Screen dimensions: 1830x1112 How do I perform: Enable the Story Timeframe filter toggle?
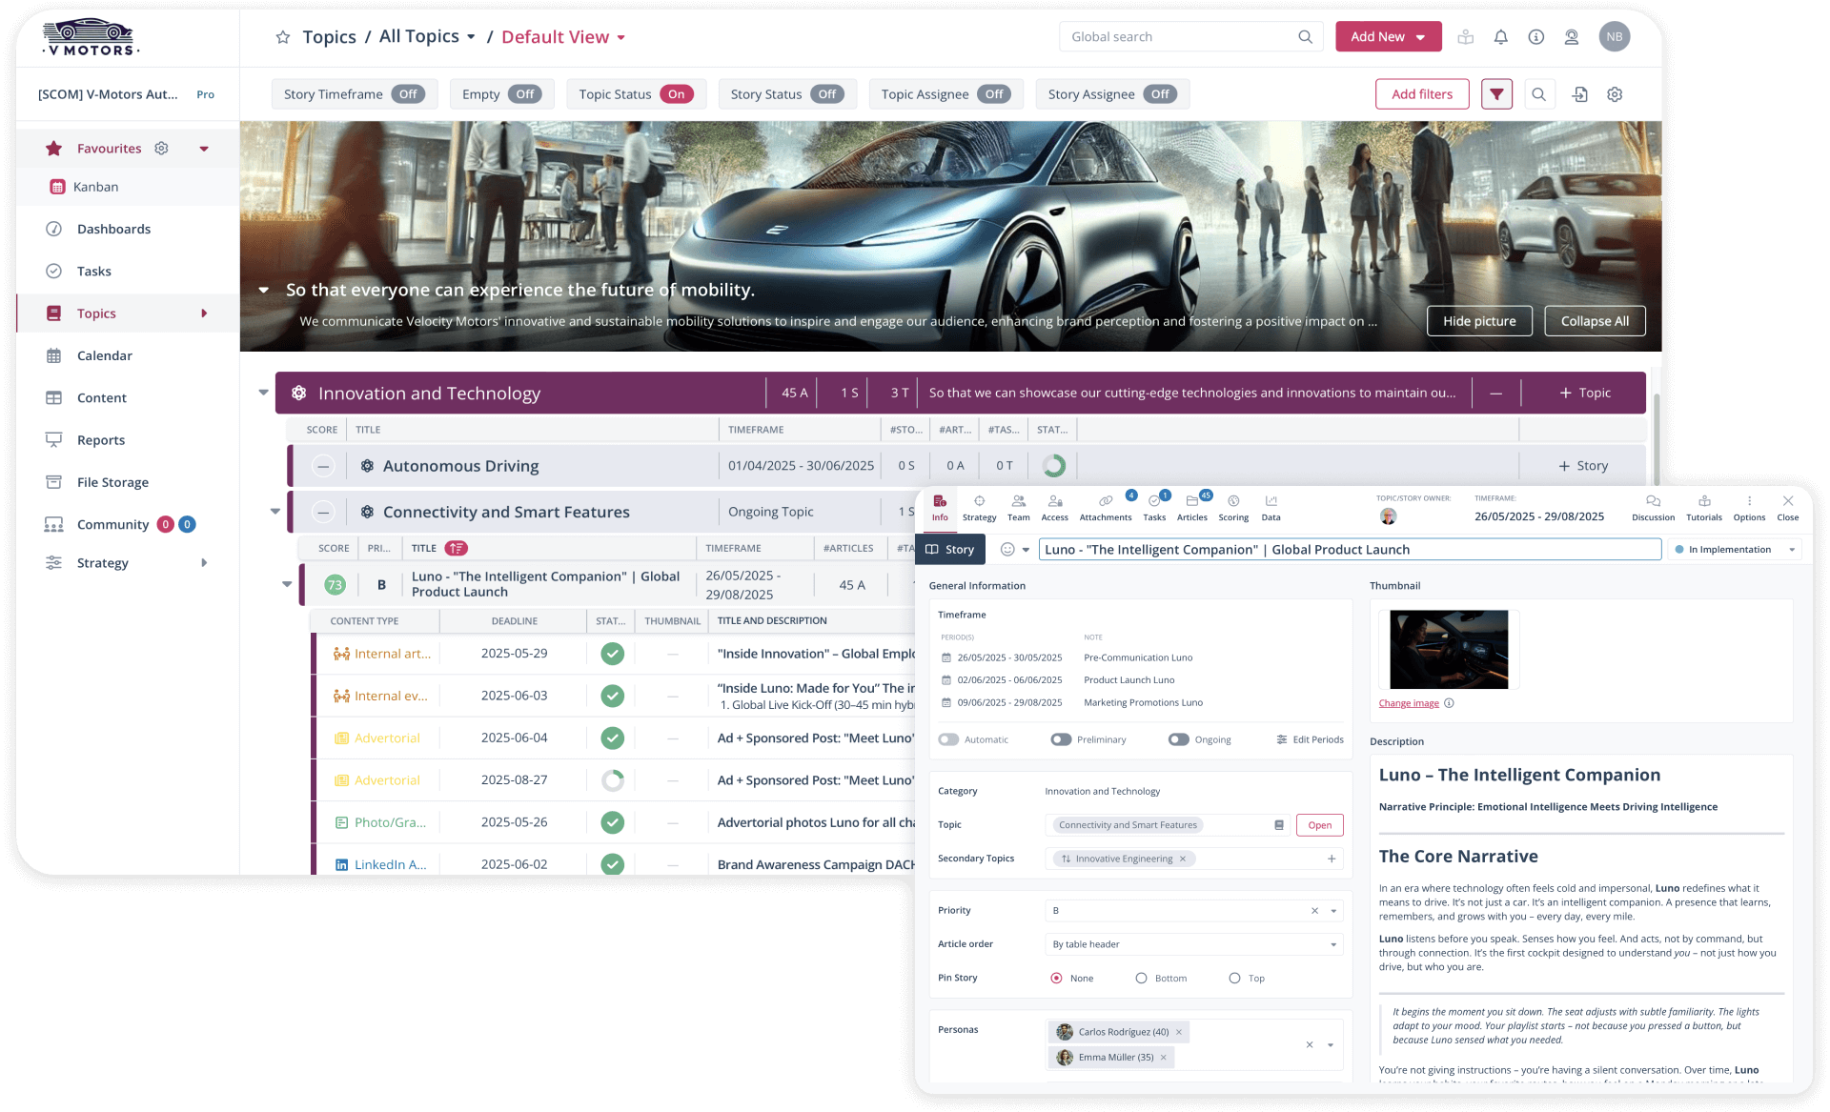408,93
